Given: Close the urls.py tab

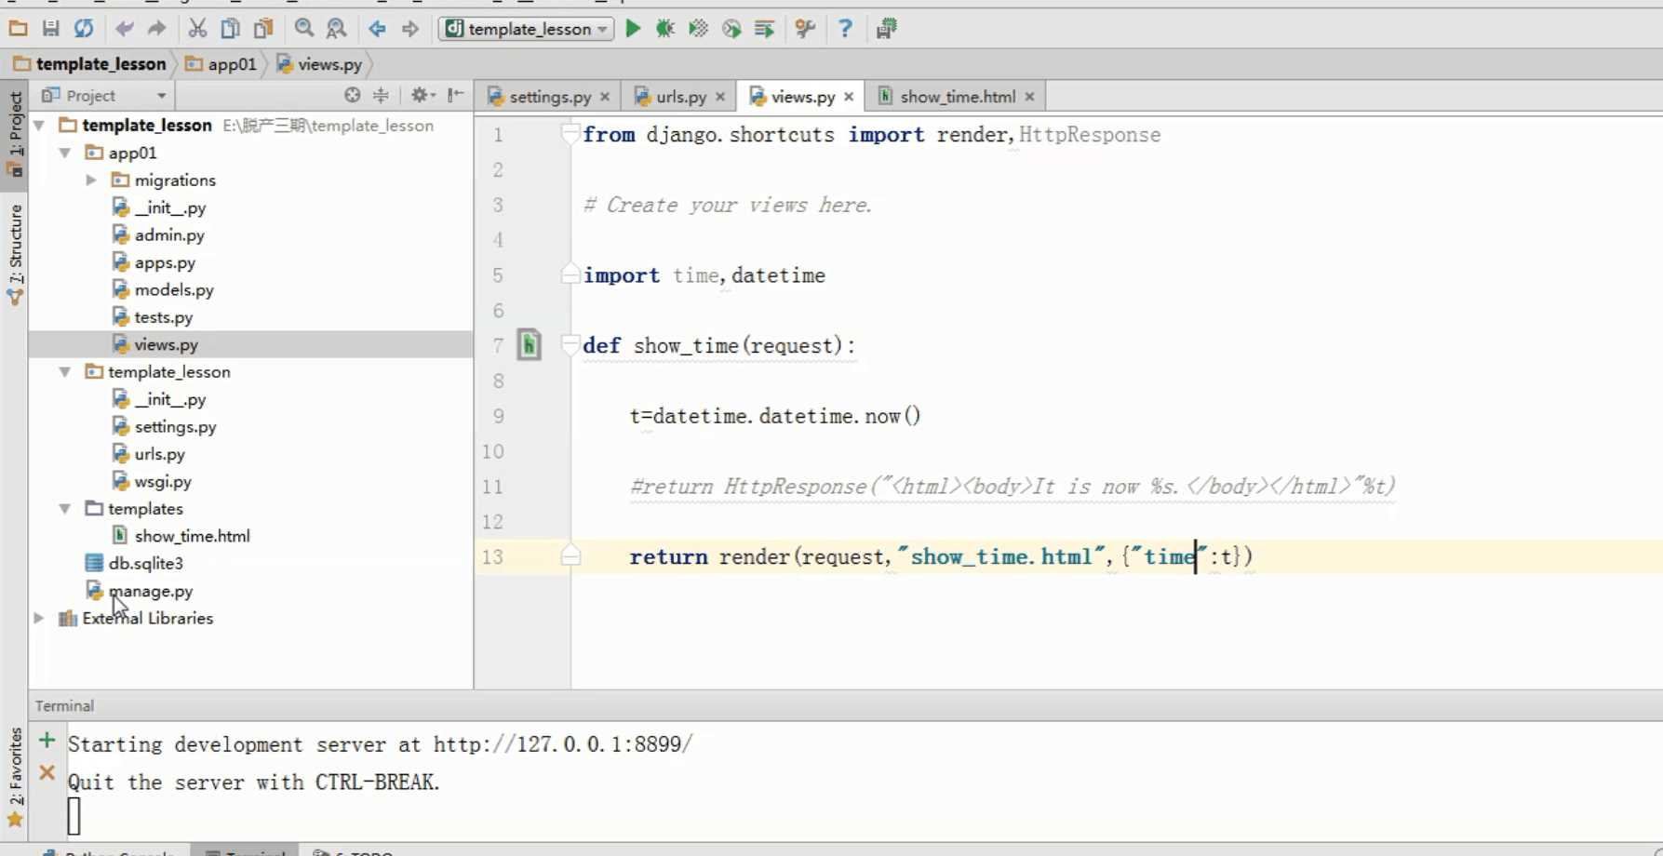Looking at the screenshot, I should tap(720, 97).
